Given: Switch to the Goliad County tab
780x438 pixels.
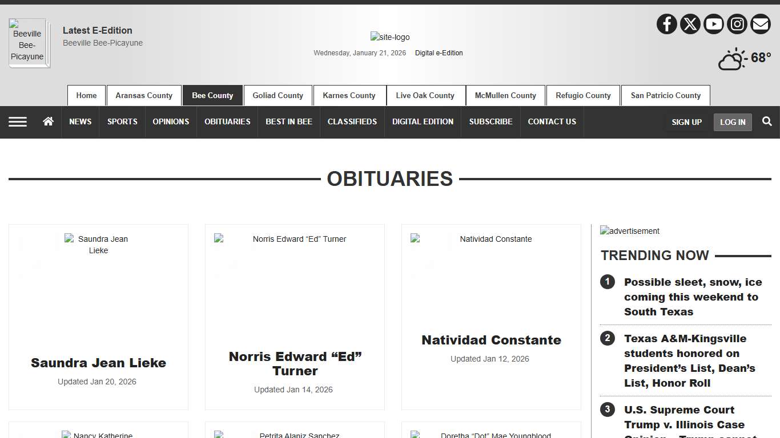Looking at the screenshot, I should coord(278,95).
